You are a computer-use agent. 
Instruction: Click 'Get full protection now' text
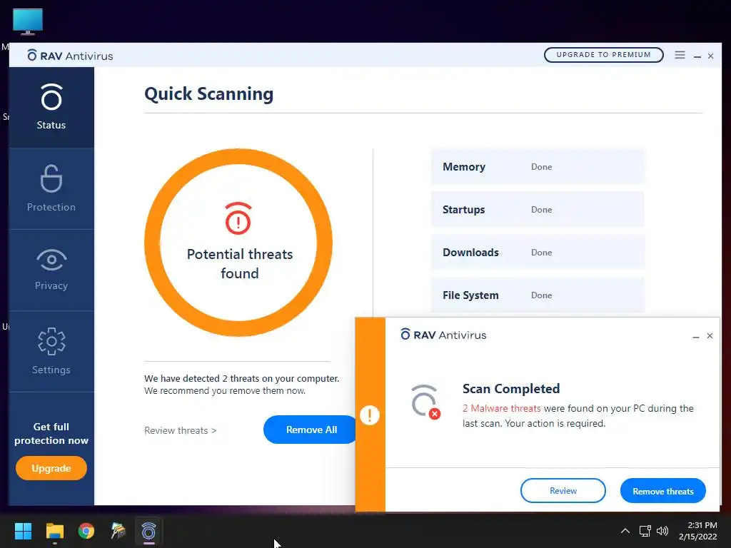[51, 433]
